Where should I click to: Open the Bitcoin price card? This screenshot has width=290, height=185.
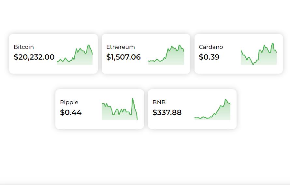pyautogui.click(x=53, y=69)
